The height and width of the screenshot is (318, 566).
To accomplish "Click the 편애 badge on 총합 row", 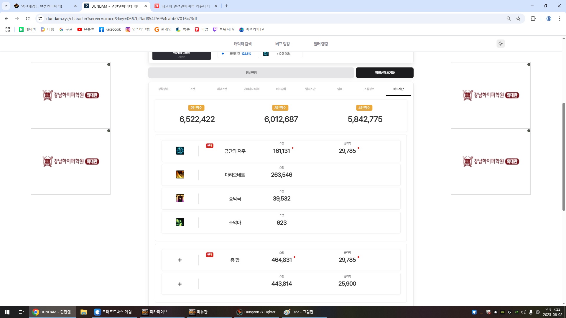I will pos(210,255).
